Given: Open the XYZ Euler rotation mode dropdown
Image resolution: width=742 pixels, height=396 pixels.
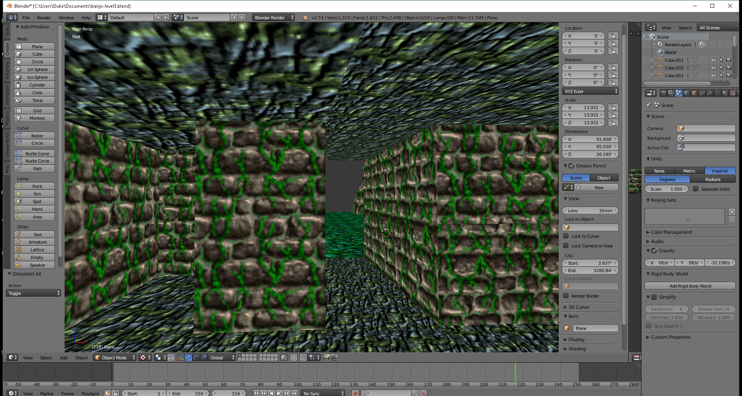Looking at the screenshot, I should [x=590, y=91].
